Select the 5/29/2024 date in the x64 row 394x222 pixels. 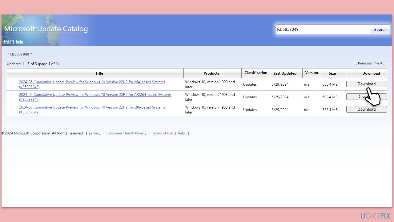[280, 84]
